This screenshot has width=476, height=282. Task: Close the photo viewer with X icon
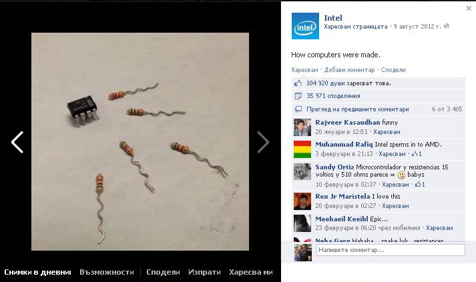(469, 9)
